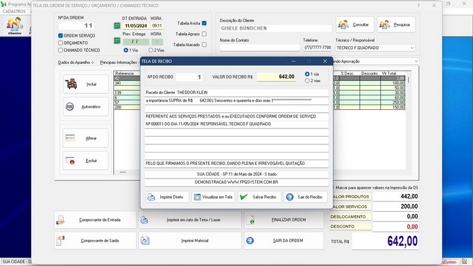Click Visualizar em Tela preview icon

pos(213,197)
